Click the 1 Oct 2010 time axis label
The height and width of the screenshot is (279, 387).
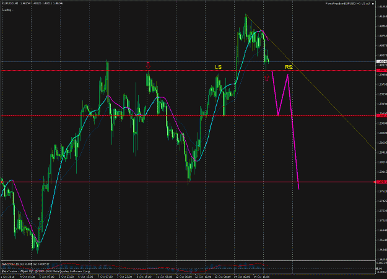[x=7, y=277]
